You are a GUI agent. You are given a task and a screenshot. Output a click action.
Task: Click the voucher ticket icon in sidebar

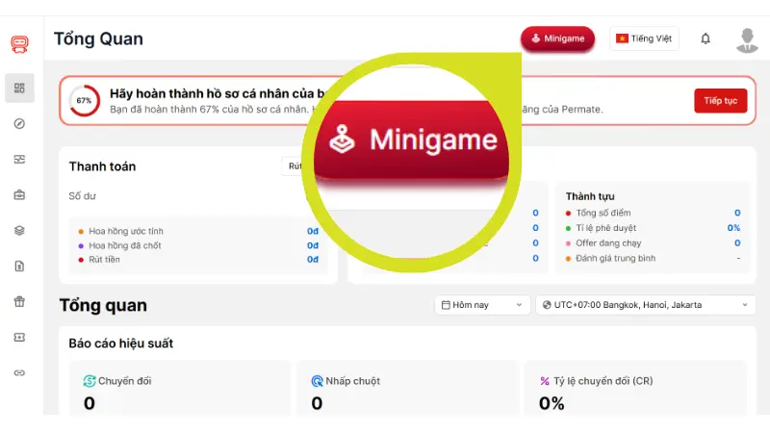(19, 337)
